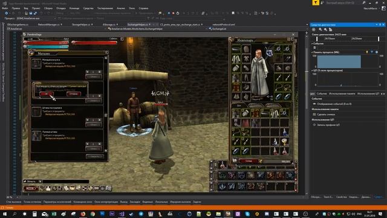Restart debugging with the restart icon
387x218 pixels.
click(178, 13)
